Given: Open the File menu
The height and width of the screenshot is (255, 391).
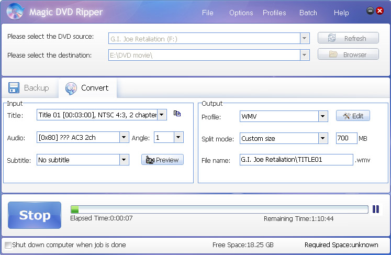Looking at the screenshot, I should tap(207, 13).
